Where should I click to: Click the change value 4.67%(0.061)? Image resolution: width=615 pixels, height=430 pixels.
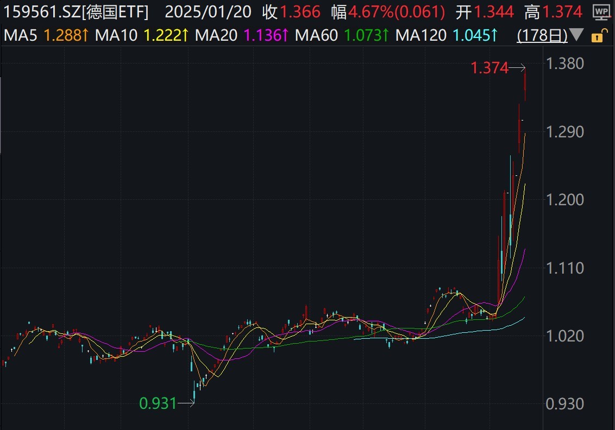pos(397,12)
